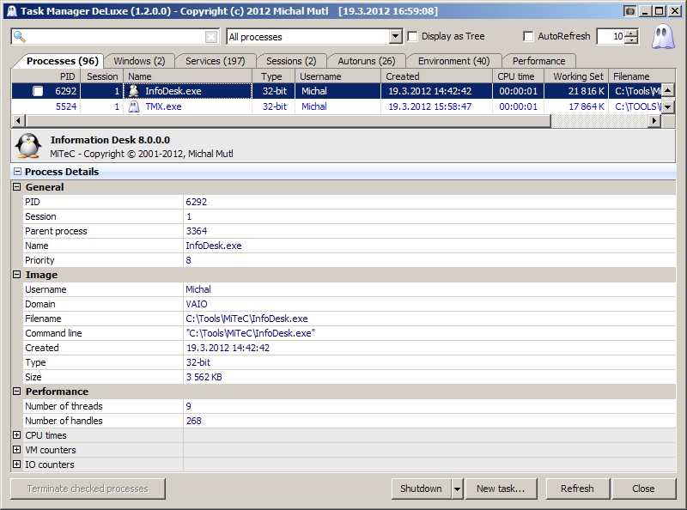Click the AutoRefresh interval value field
This screenshot has width=687, height=510.
611,36
